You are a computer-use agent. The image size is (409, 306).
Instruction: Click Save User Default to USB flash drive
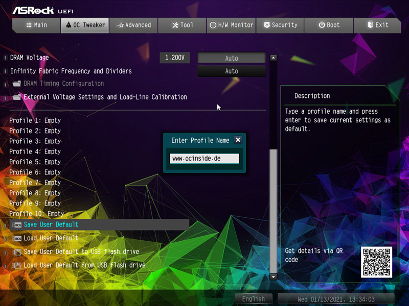point(81,251)
